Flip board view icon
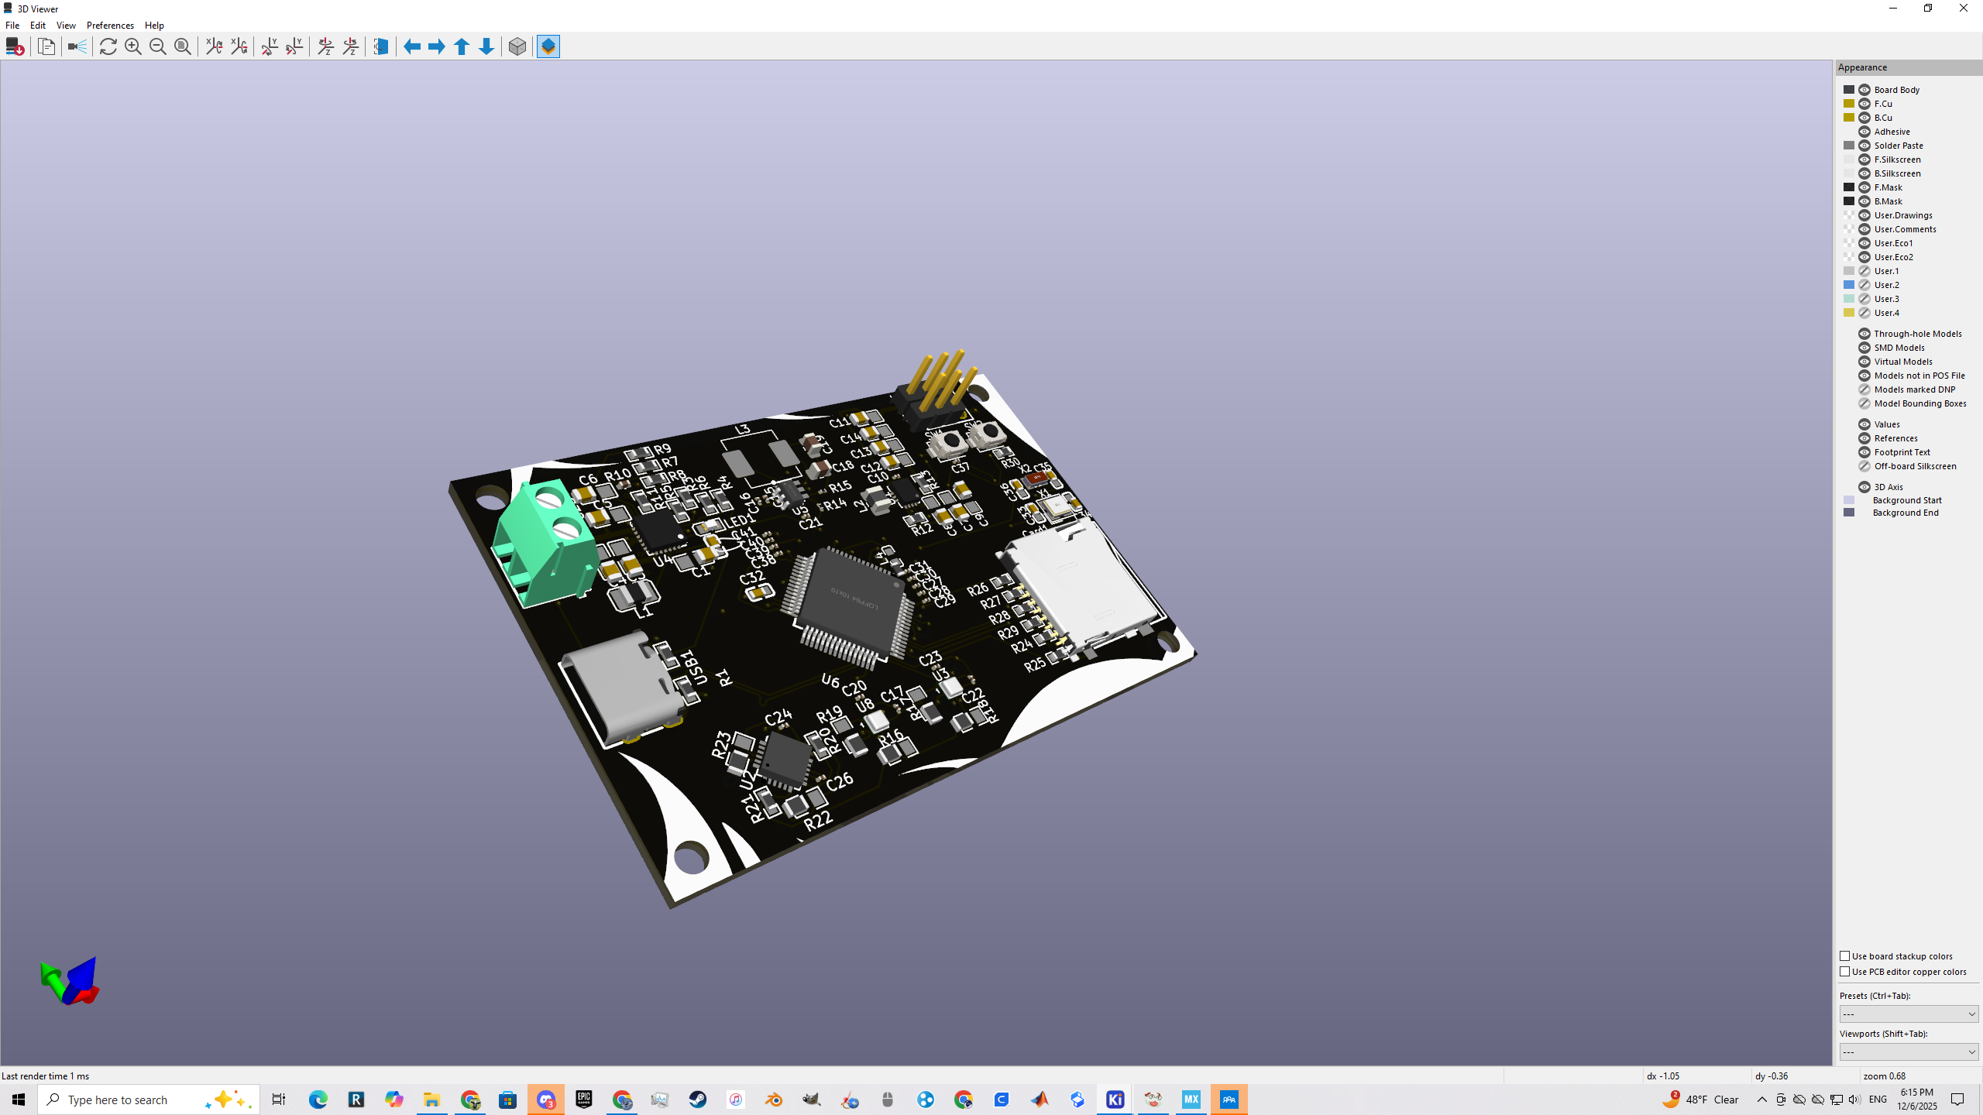1983x1115 pixels. (x=380, y=46)
